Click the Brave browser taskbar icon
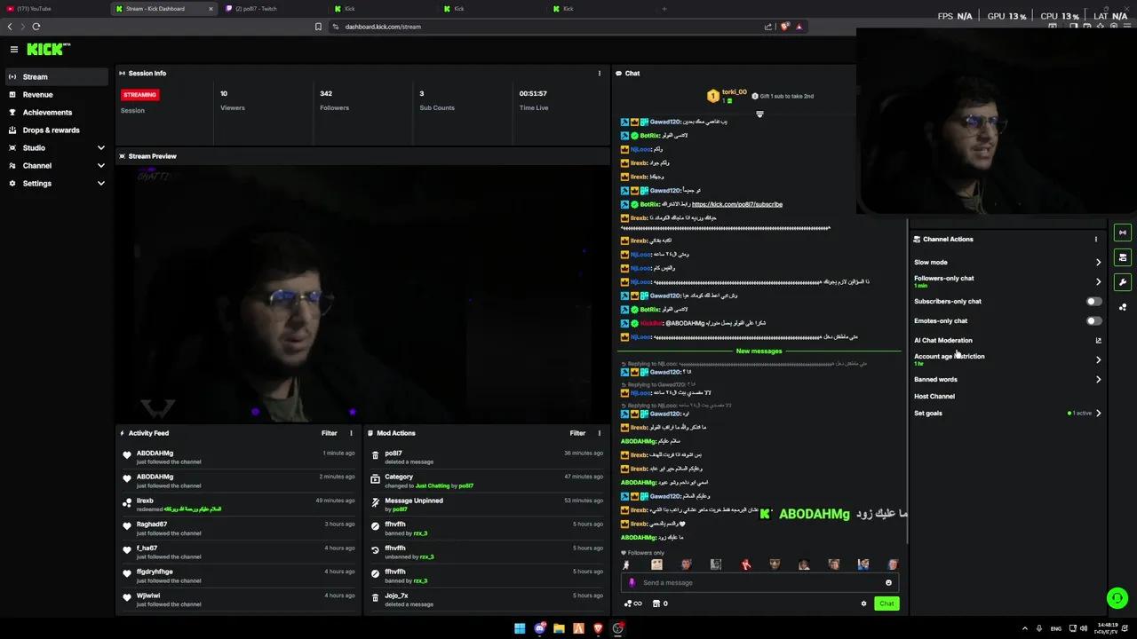This screenshot has height=639, width=1137. [598, 628]
